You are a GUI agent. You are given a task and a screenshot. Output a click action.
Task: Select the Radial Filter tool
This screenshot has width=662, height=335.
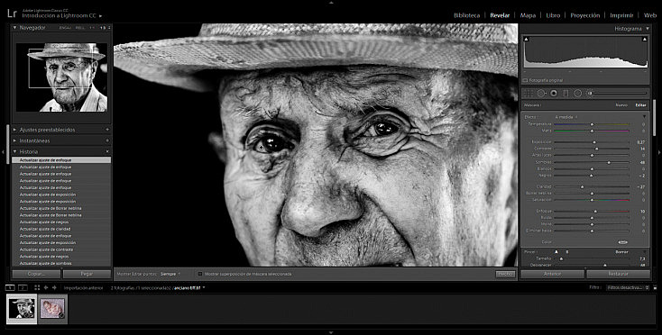tap(578, 93)
